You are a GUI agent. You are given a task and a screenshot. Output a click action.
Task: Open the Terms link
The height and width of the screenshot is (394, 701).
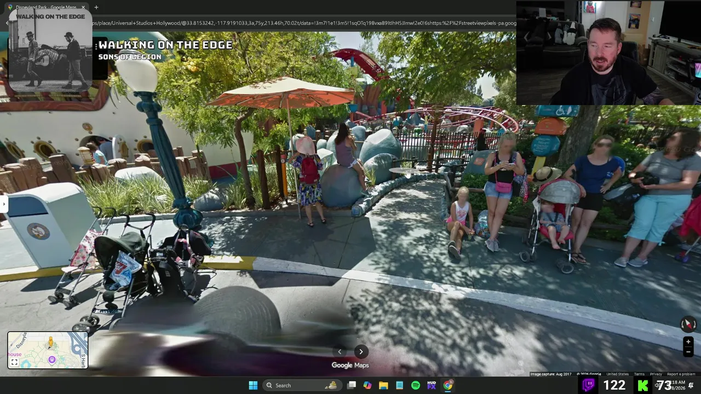(x=639, y=374)
